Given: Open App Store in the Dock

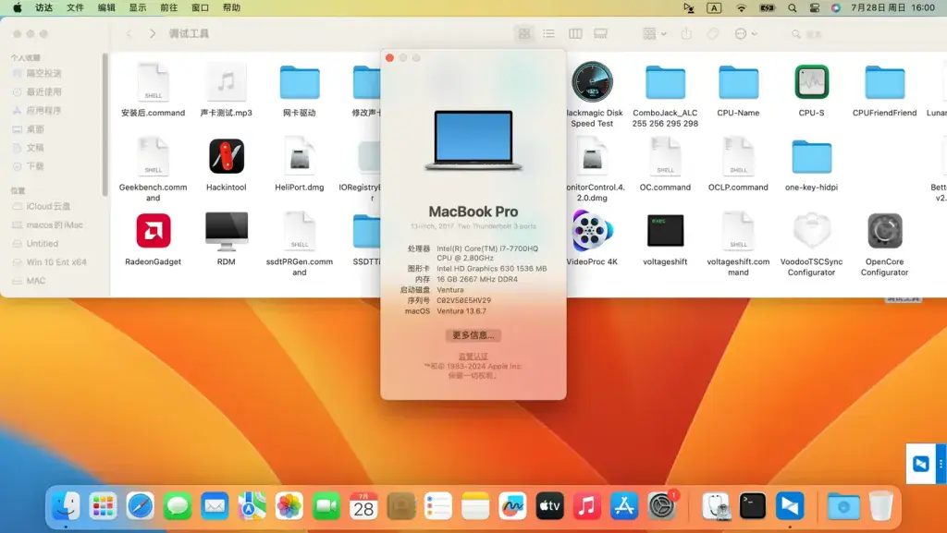Looking at the screenshot, I should tap(624, 506).
